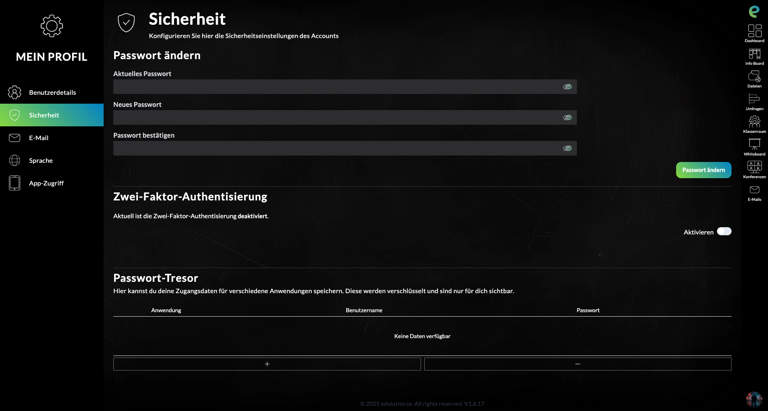Viewport: 768px width, 411px height.
Task: Click inside the Aktuelles Passwort input field
Action: click(x=324, y=86)
